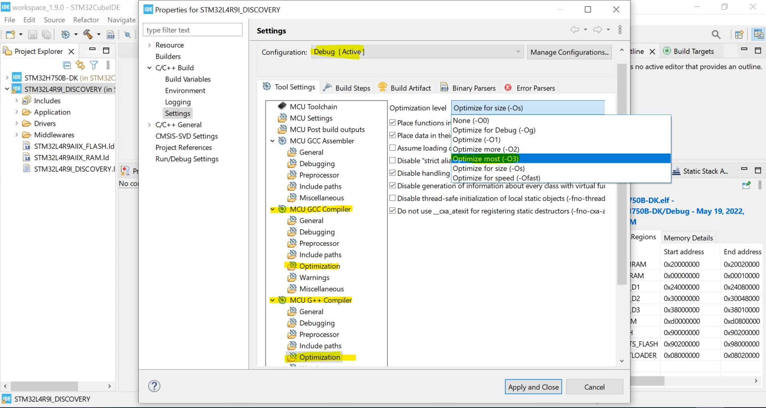Enable the Disable "strict aliasing" checkbox
The image size is (766, 408).
[393, 160]
